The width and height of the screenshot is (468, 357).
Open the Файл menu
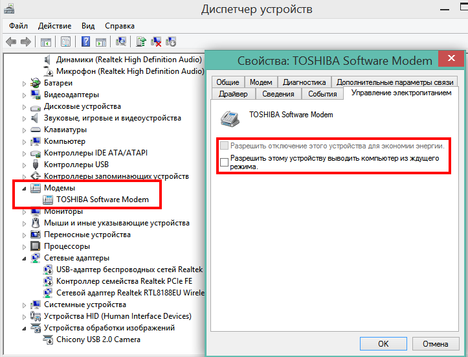pyautogui.click(x=18, y=26)
